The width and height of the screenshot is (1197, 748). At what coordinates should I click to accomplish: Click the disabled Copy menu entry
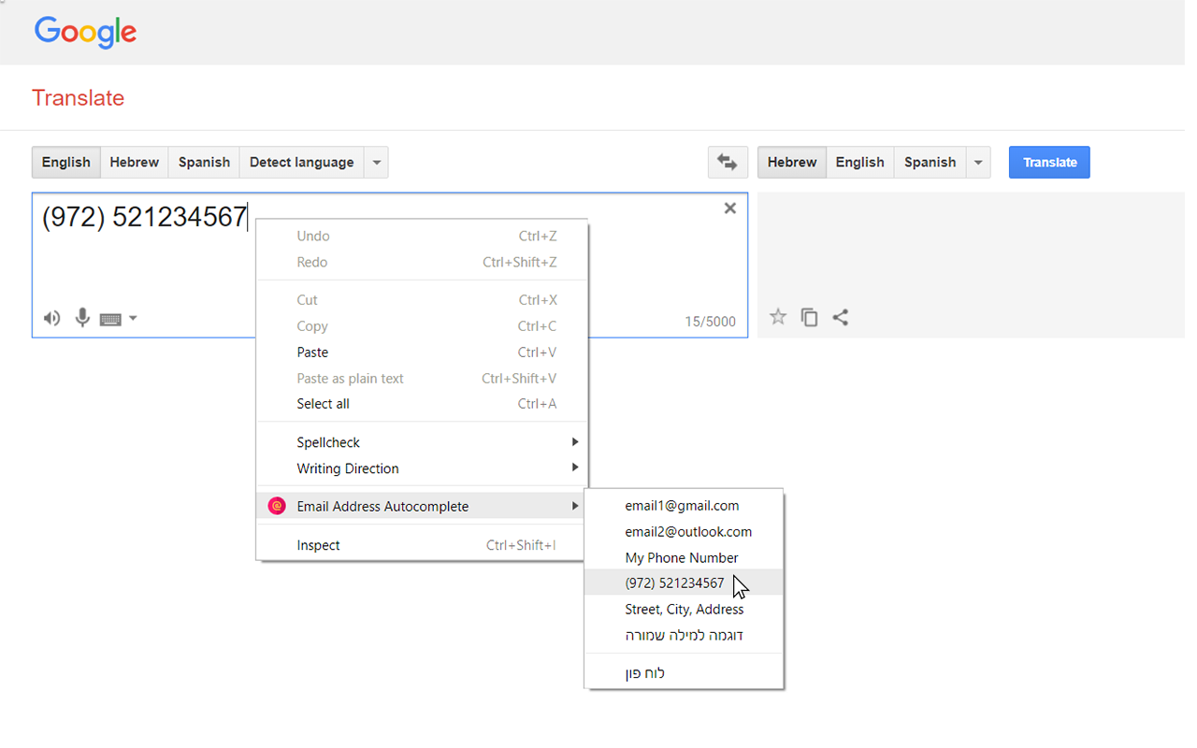tap(423, 326)
